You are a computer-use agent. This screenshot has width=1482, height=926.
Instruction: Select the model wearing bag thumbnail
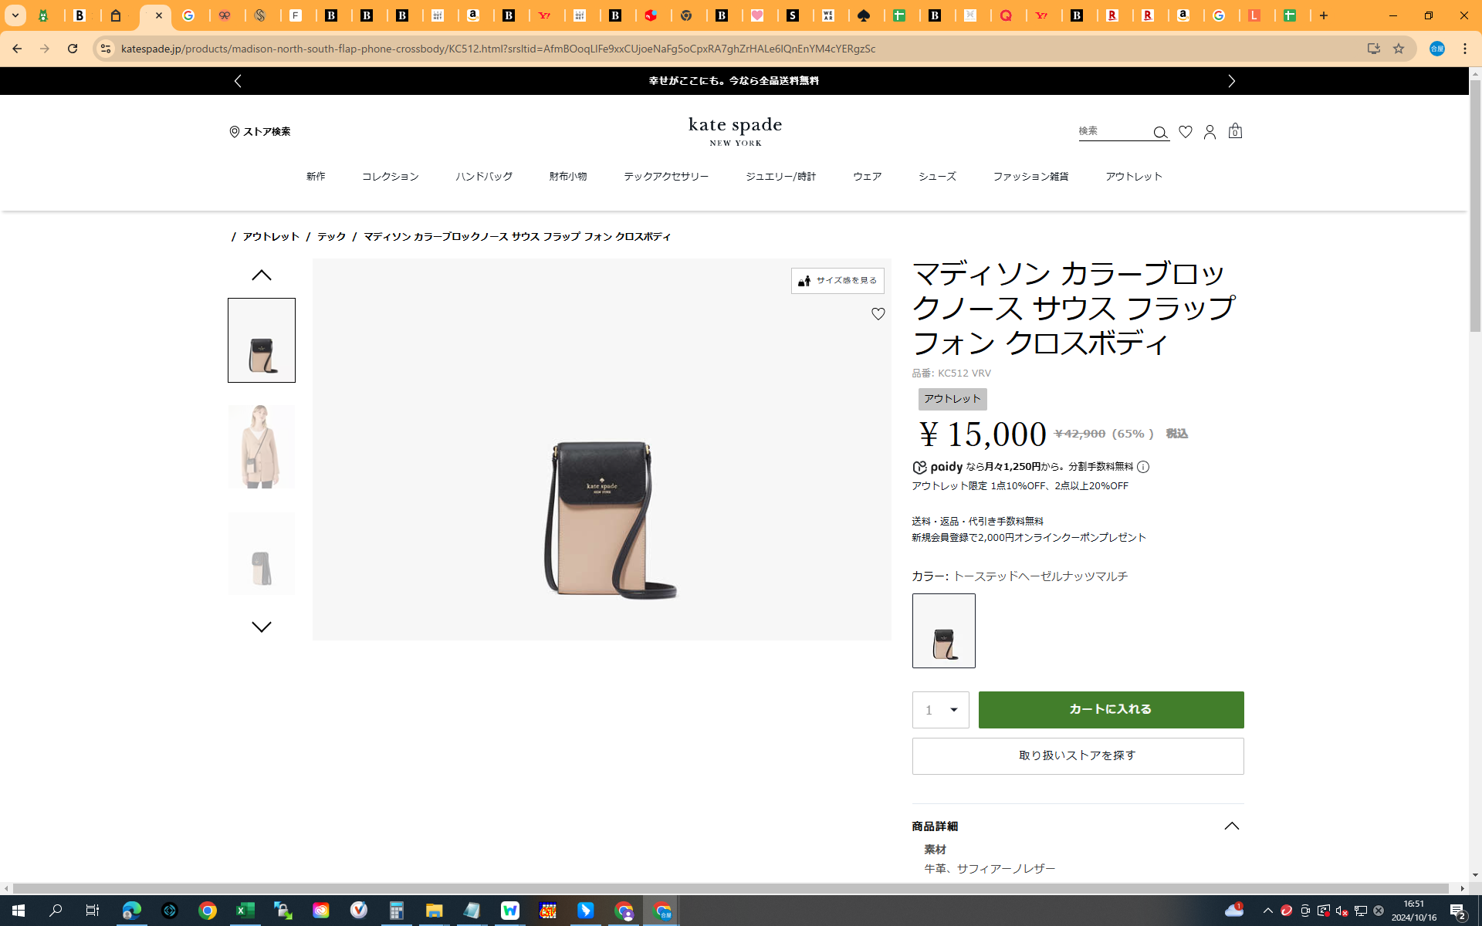261,447
